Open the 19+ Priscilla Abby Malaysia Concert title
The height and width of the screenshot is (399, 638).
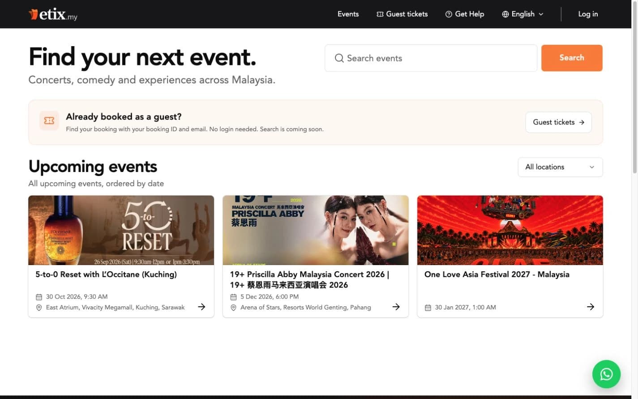pyautogui.click(x=309, y=279)
